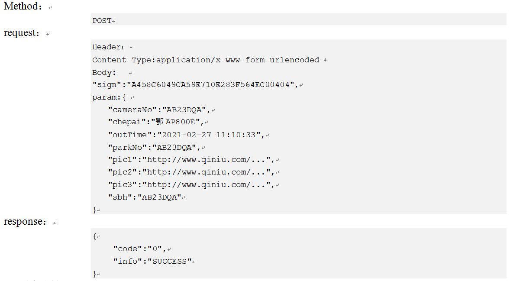The width and height of the screenshot is (510, 281).
Task: Open the pic1 qiniu.com URL
Action: [x=207, y=160]
